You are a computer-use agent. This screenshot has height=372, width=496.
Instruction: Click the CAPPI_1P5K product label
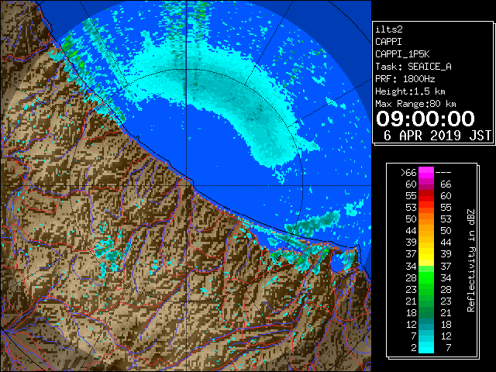pos(402,54)
